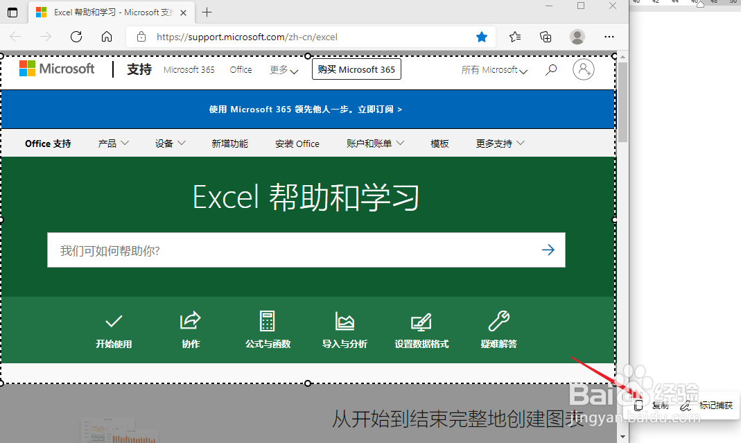The width and height of the screenshot is (741, 443).
Task: Open the 开始使用 checkmark icon
Action: pyautogui.click(x=114, y=322)
